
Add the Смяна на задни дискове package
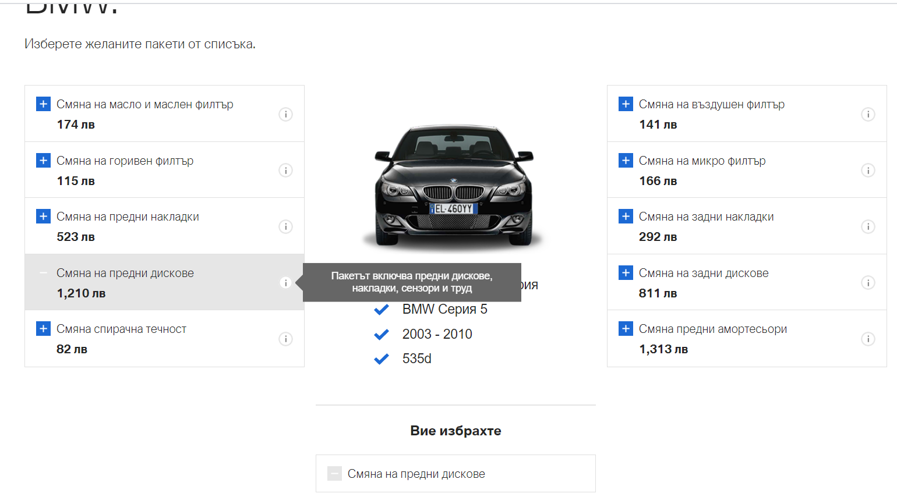[x=626, y=272]
